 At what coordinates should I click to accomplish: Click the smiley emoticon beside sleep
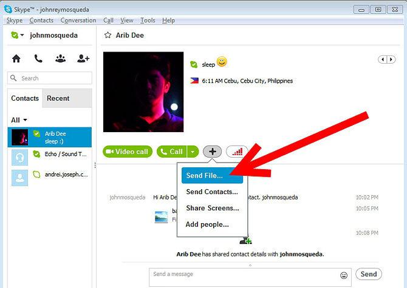tap(222, 62)
